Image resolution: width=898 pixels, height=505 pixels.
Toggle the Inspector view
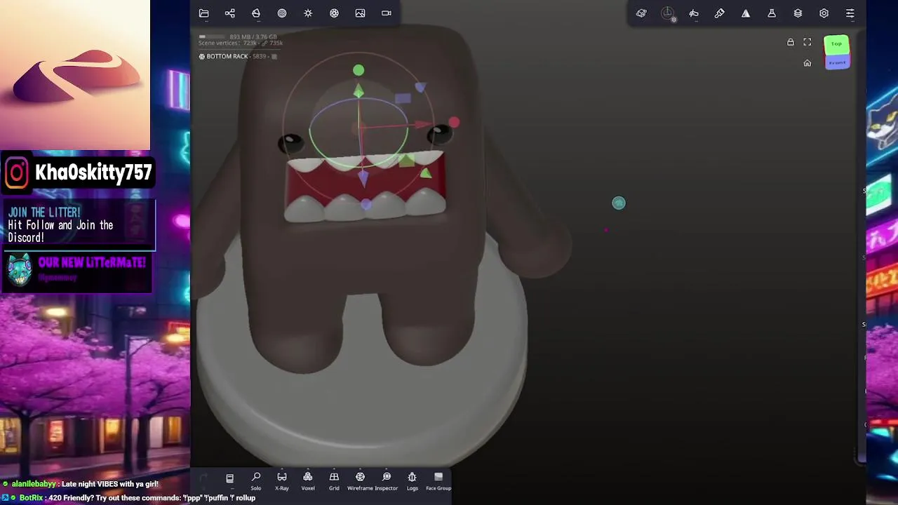click(387, 481)
